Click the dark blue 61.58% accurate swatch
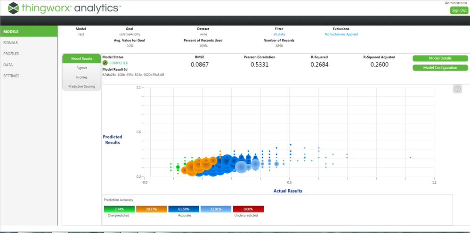Image resolution: width=470 pixels, height=233 pixels. coord(184,209)
